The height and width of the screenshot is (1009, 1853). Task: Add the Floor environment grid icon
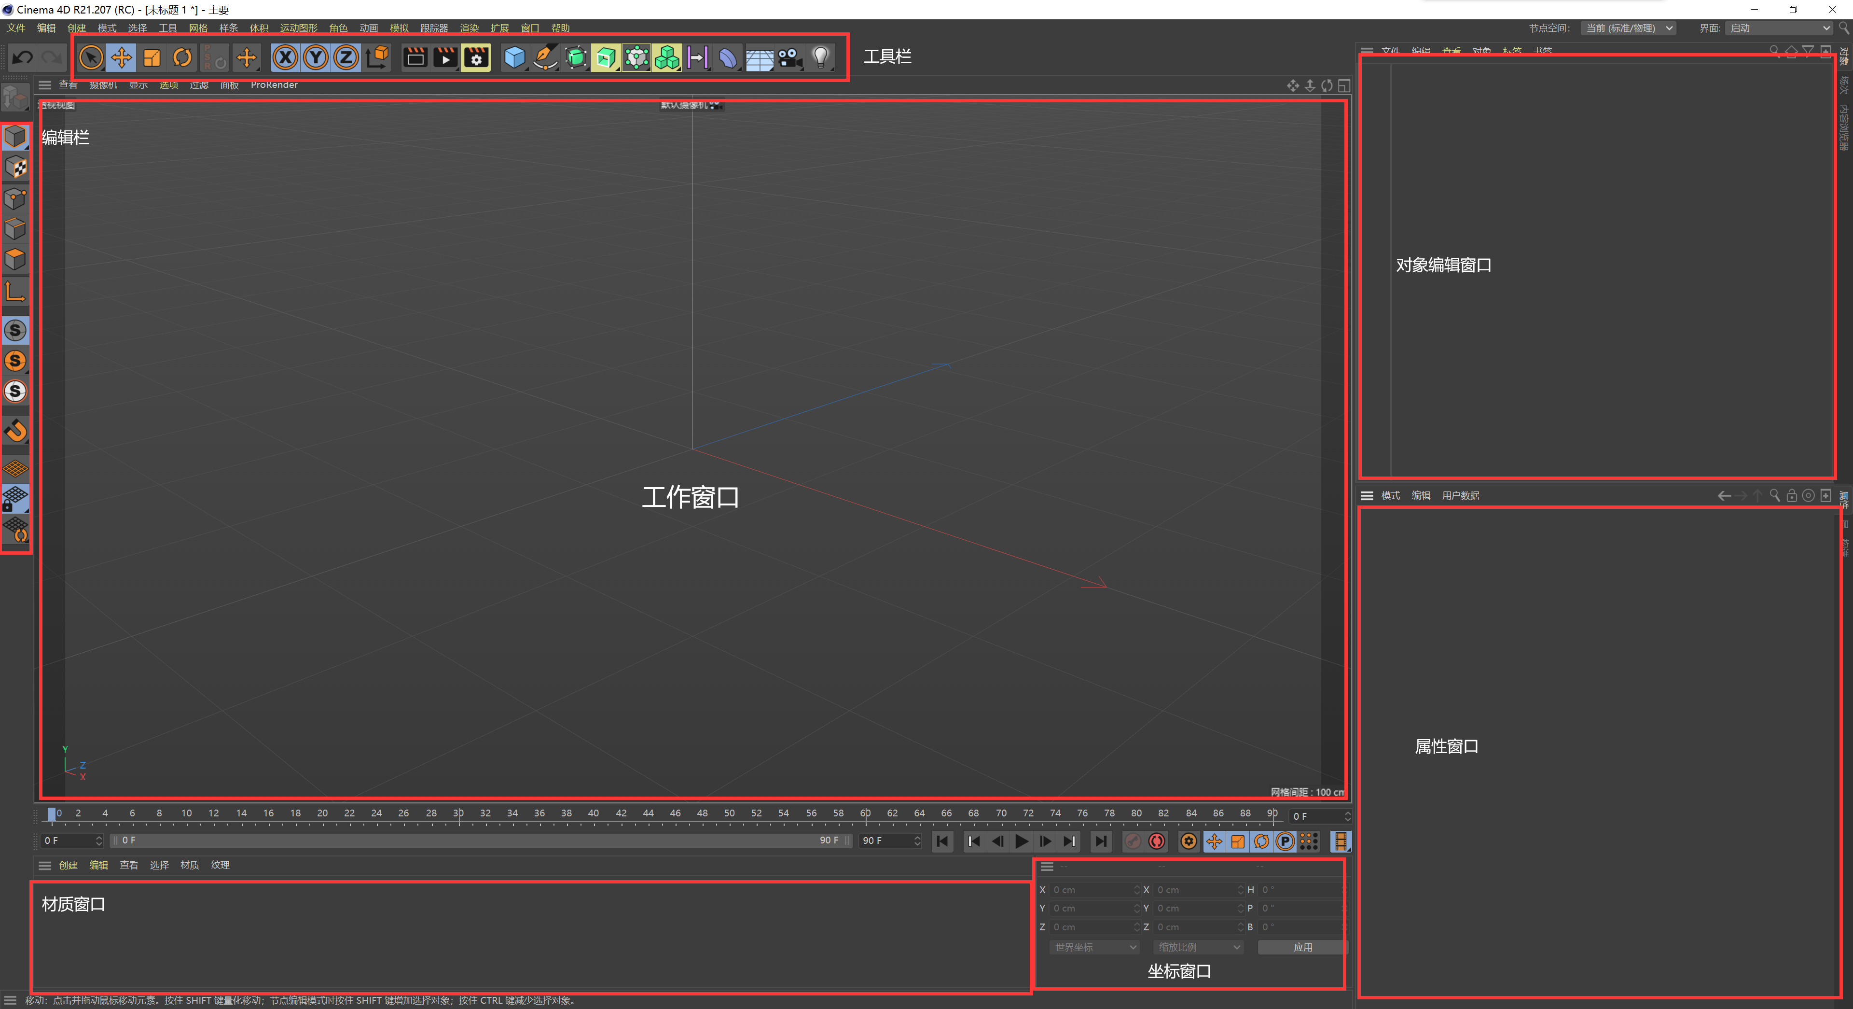pos(759,57)
